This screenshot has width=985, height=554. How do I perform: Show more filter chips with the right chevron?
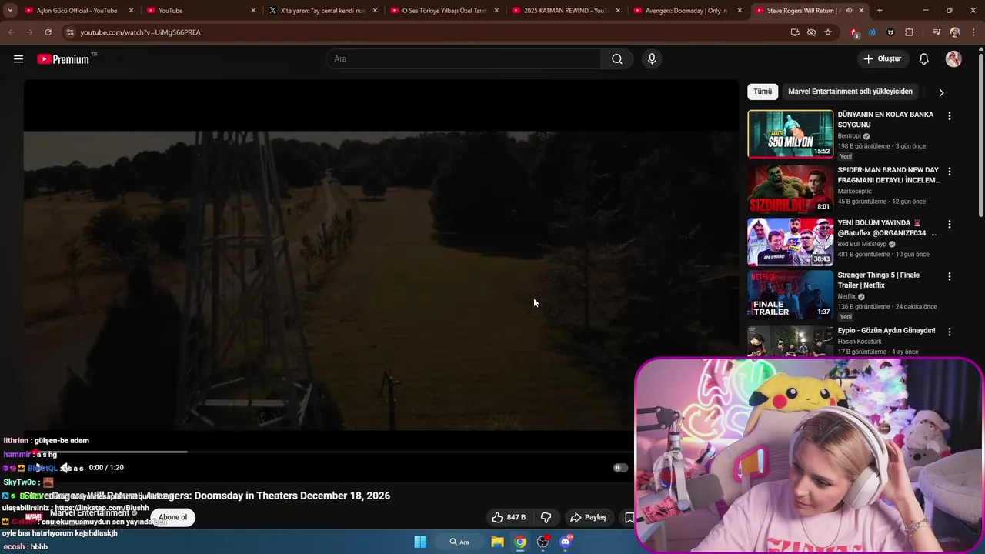[941, 92]
